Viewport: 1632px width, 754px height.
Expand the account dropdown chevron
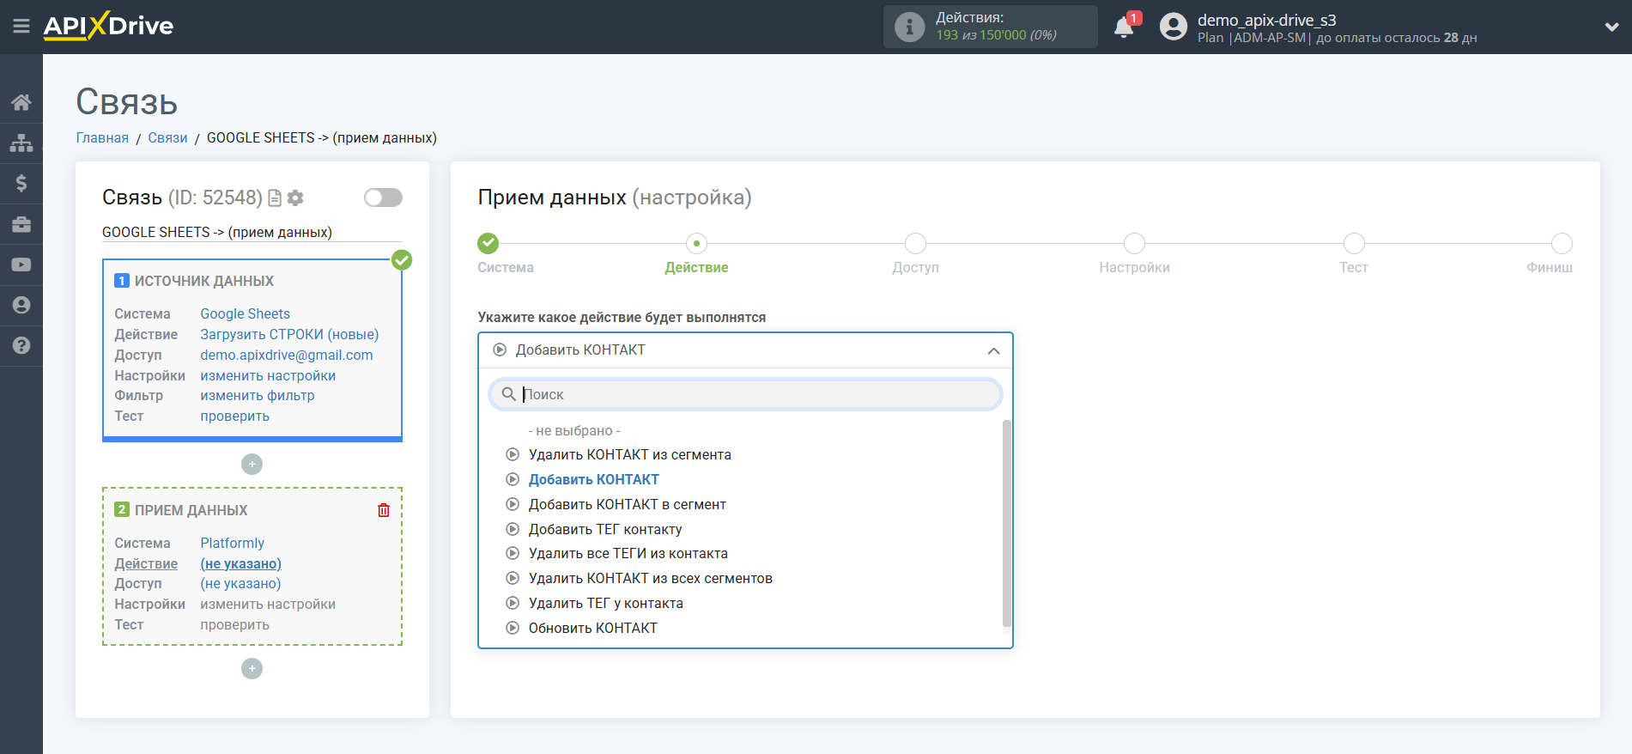coord(1611,27)
